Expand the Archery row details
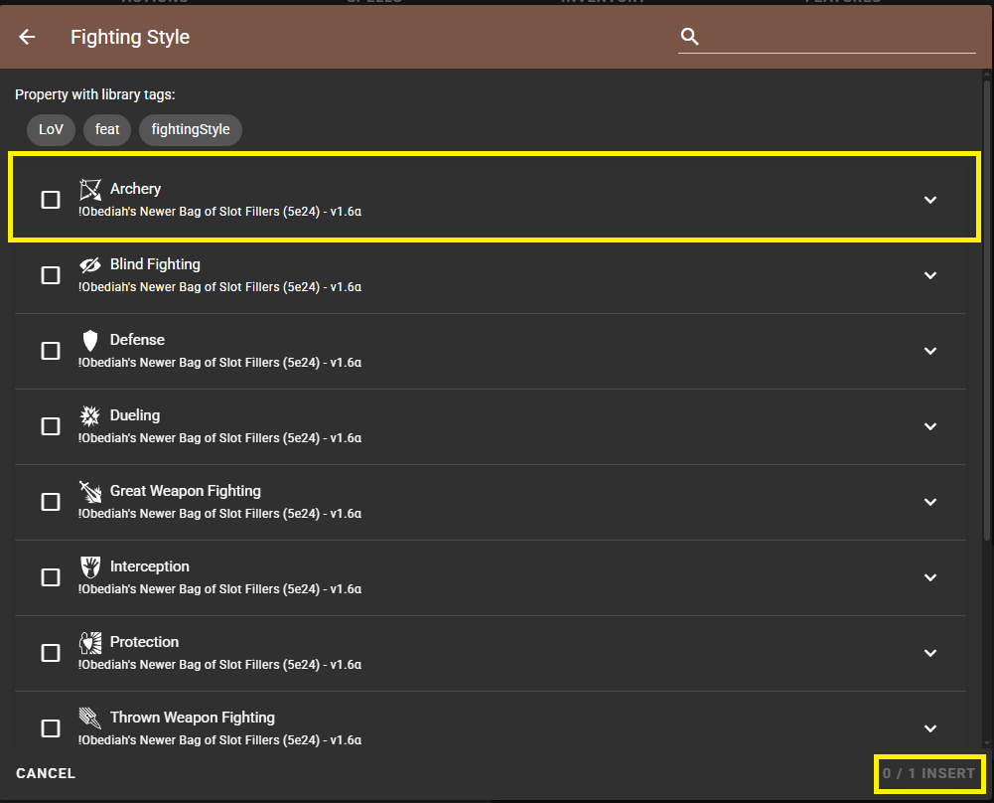994x803 pixels. [930, 200]
